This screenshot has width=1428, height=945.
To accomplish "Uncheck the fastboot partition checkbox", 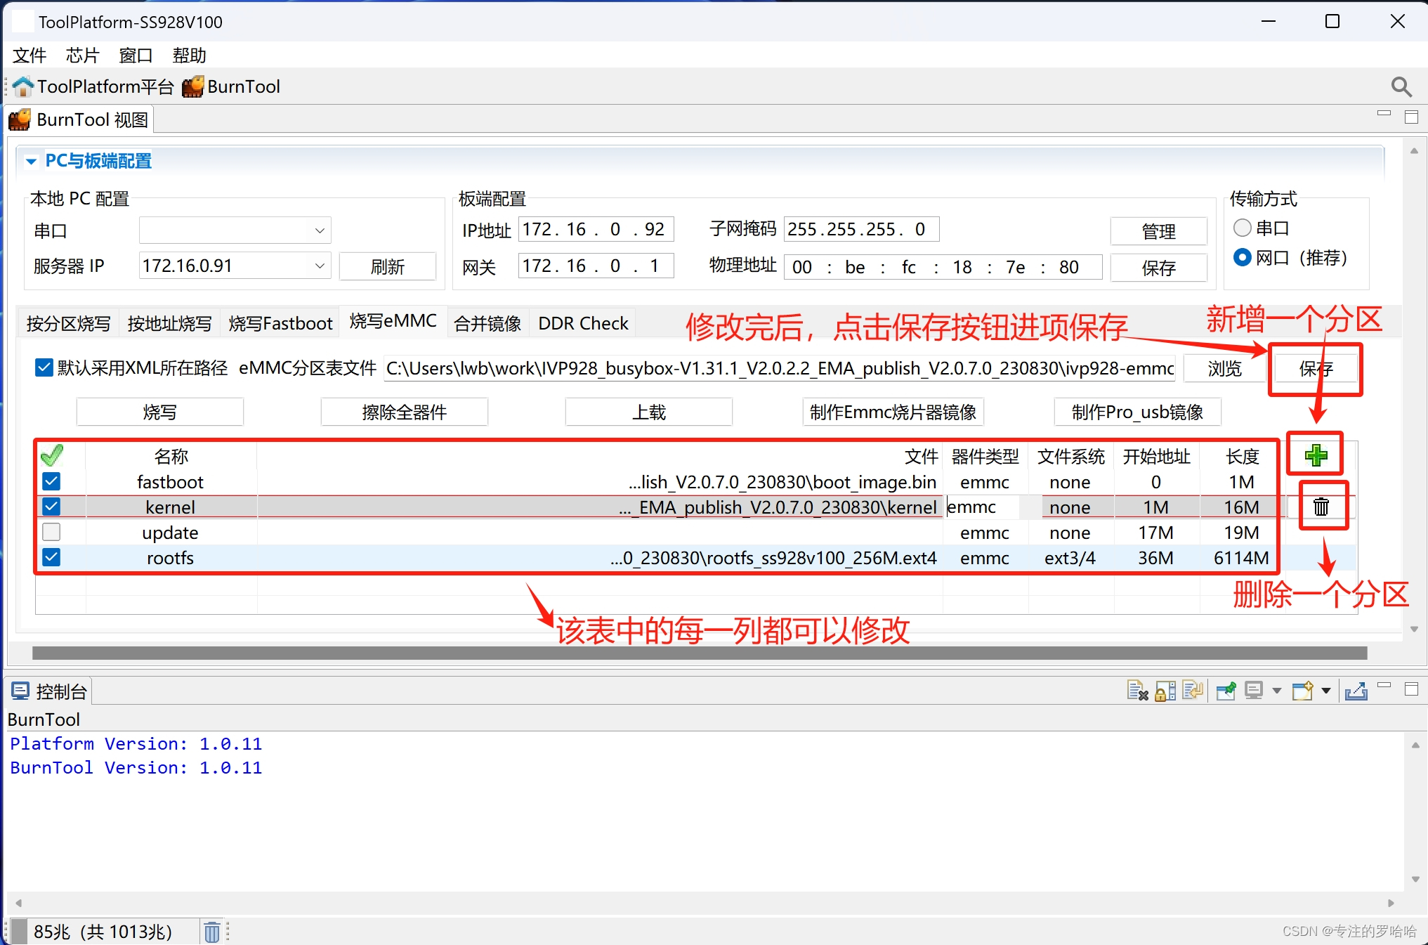I will 51,481.
